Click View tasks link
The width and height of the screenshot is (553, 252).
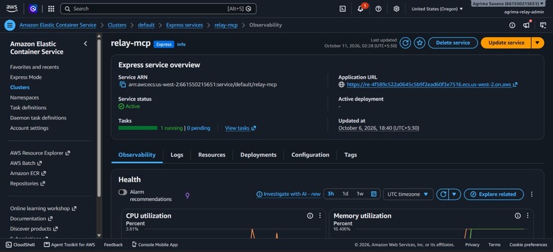(241, 128)
